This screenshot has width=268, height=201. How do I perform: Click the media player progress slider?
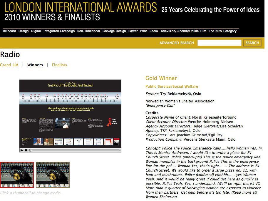click(x=75, y=150)
